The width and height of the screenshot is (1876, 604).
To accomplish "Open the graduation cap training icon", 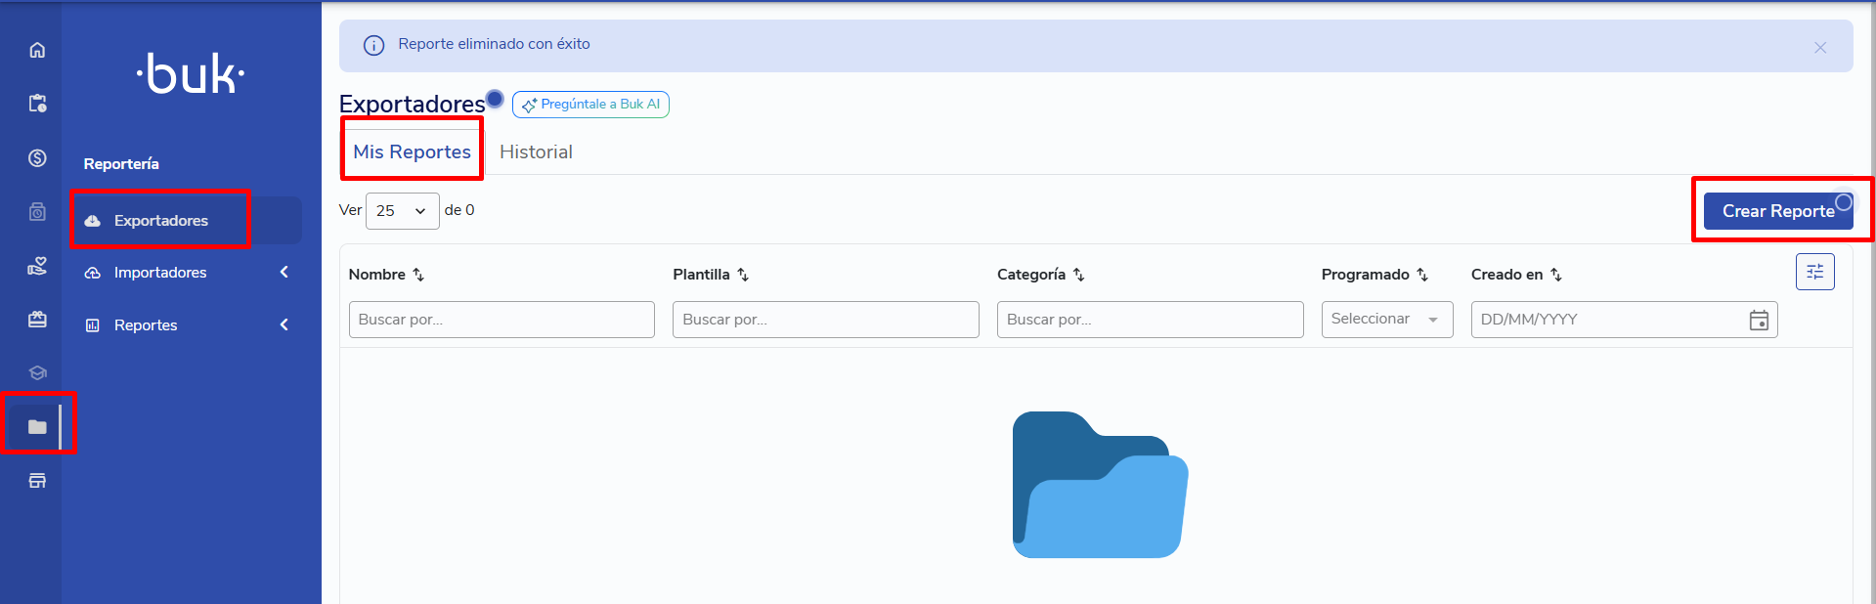I will (x=37, y=372).
